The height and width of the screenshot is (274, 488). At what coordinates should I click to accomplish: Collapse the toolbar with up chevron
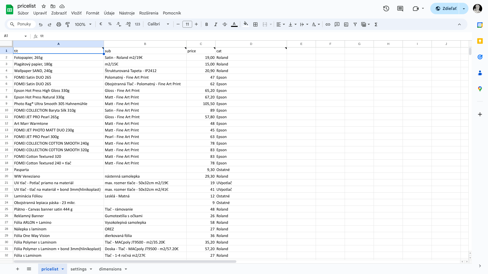pos(459,24)
